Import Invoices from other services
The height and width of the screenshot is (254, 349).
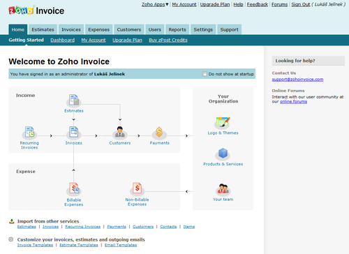click(x=50, y=227)
